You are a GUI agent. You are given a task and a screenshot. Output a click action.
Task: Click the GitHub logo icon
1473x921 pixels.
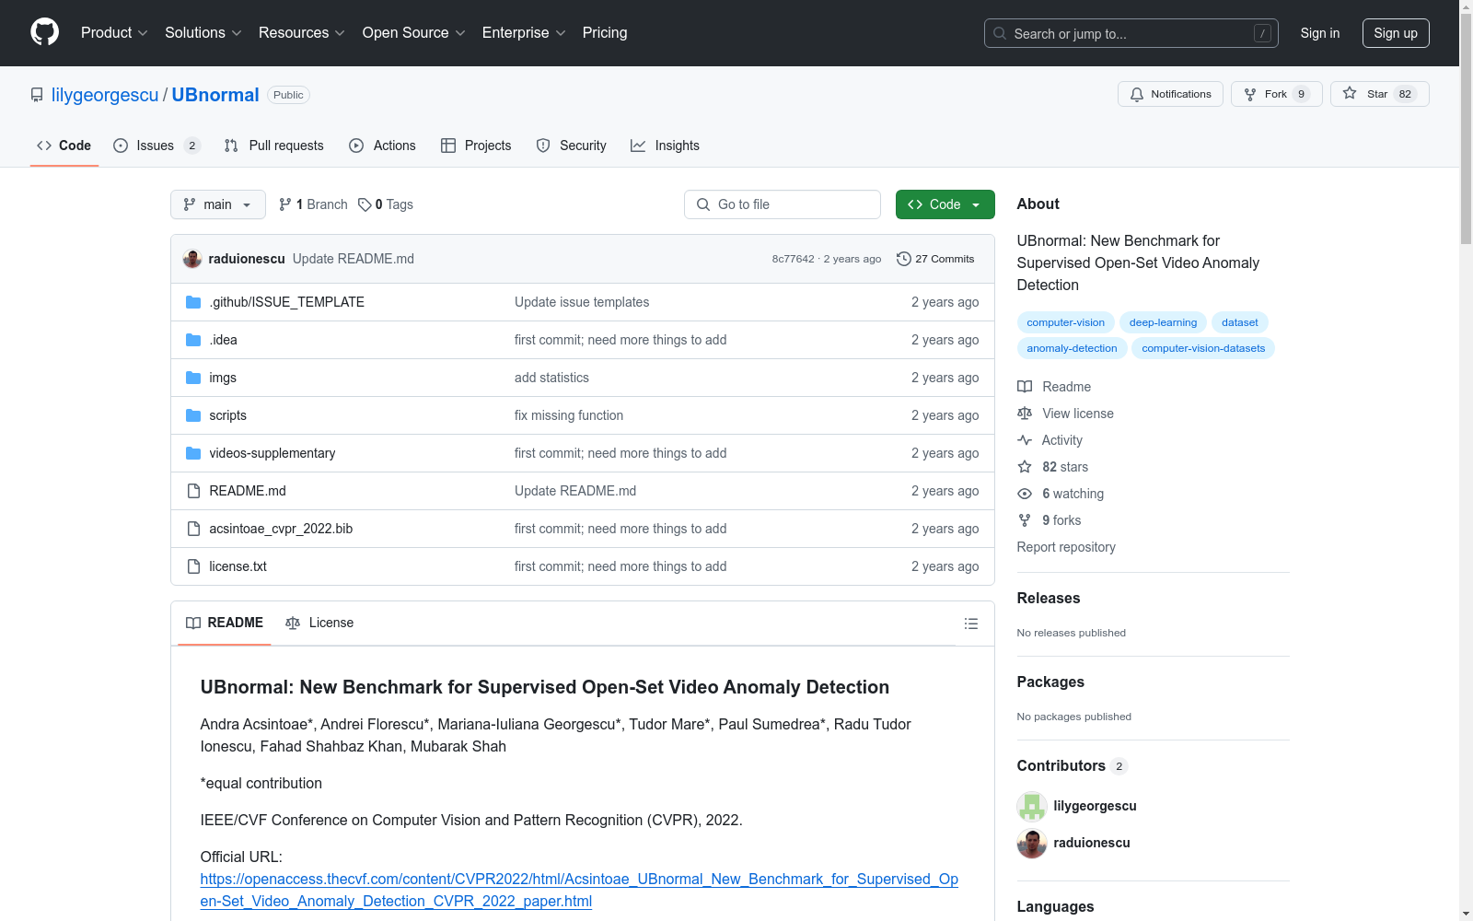tap(44, 32)
